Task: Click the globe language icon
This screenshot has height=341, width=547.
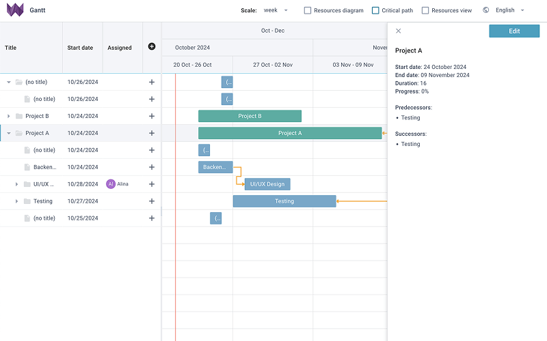Action: (485, 10)
